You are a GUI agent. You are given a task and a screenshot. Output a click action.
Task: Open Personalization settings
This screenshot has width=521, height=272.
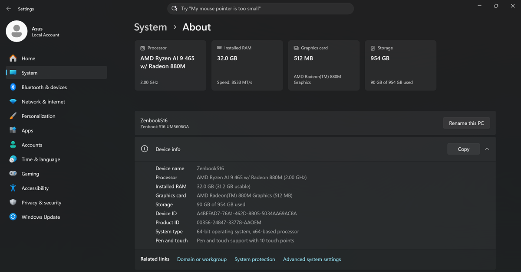56,116
